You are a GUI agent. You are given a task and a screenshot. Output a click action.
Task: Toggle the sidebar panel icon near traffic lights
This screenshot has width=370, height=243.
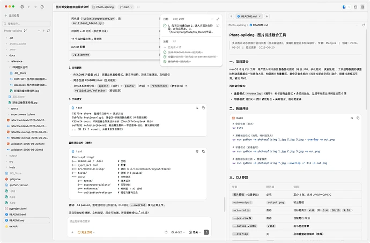(22, 7)
